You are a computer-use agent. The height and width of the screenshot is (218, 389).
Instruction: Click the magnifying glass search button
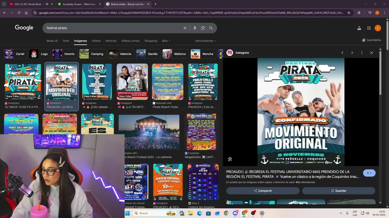tap(211, 28)
